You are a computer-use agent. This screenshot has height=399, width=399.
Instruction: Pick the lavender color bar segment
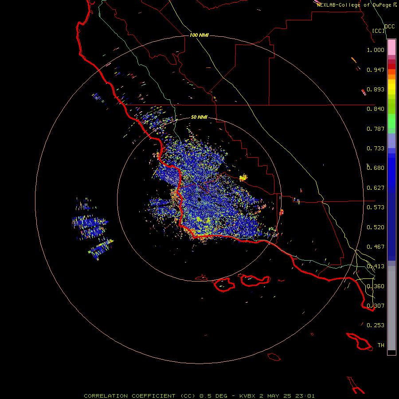tap(391, 141)
